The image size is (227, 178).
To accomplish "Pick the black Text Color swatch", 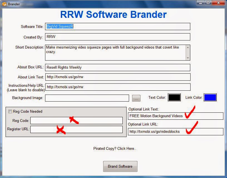I will 174,97.
